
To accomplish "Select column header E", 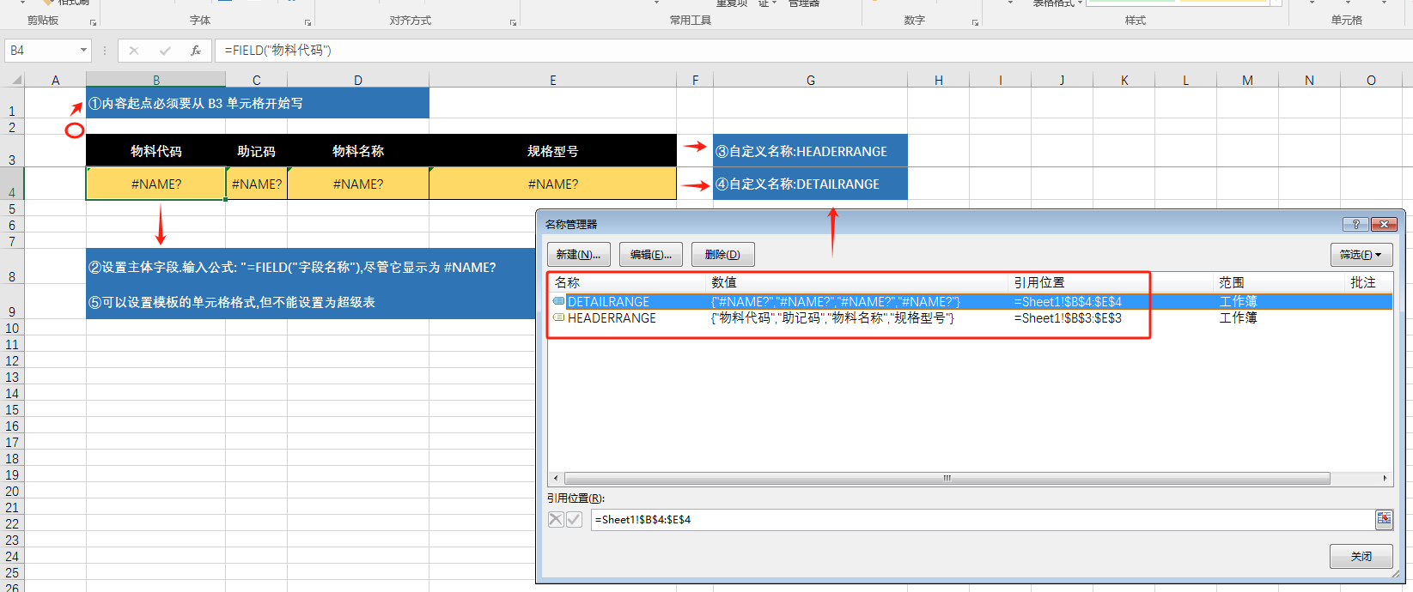I will pos(552,80).
